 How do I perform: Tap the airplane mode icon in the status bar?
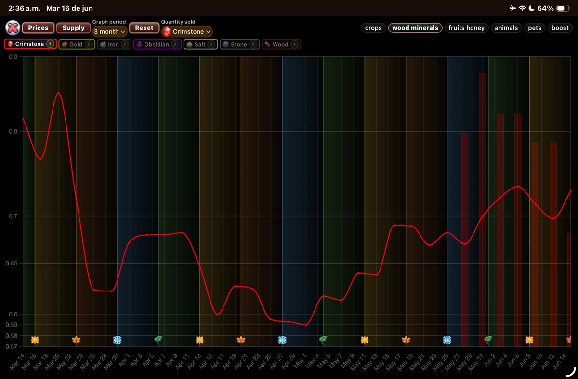point(512,8)
